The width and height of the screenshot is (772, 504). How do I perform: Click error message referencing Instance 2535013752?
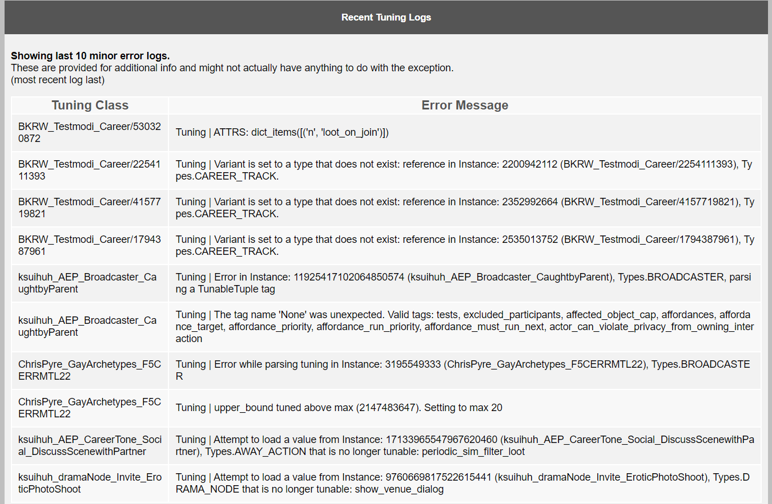(x=465, y=246)
